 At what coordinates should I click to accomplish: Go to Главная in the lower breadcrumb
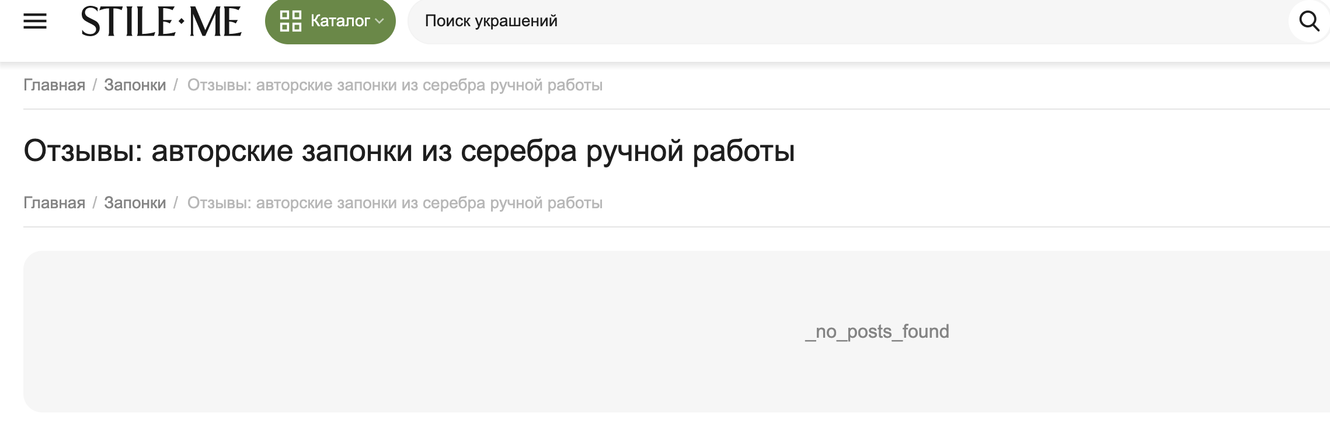[x=54, y=203]
